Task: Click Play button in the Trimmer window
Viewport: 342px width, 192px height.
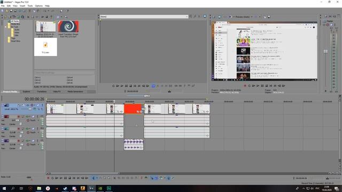Action: (122, 86)
